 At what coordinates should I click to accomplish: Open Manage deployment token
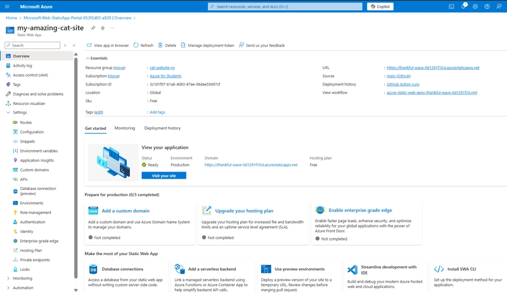click(207, 46)
